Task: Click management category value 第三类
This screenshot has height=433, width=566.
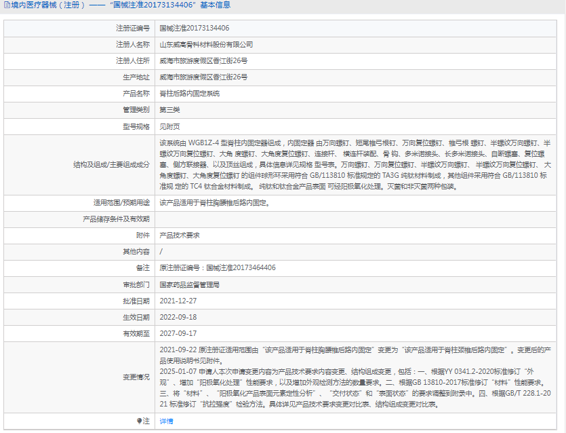Action: pyautogui.click(x=169, y=110)
